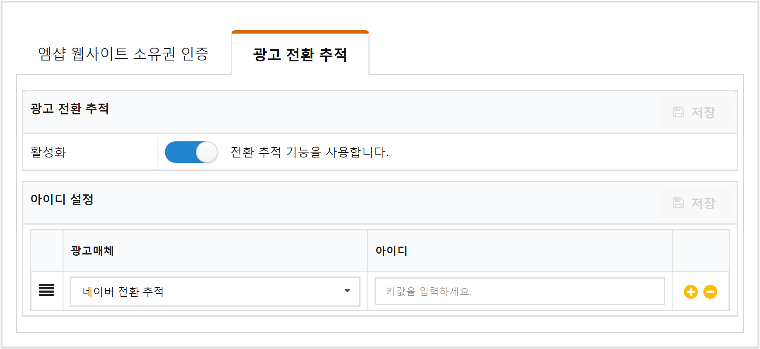This screenshot has width=760, height=349.
Task: Click the 활성화 row label
Action: [x=48, y=152]
